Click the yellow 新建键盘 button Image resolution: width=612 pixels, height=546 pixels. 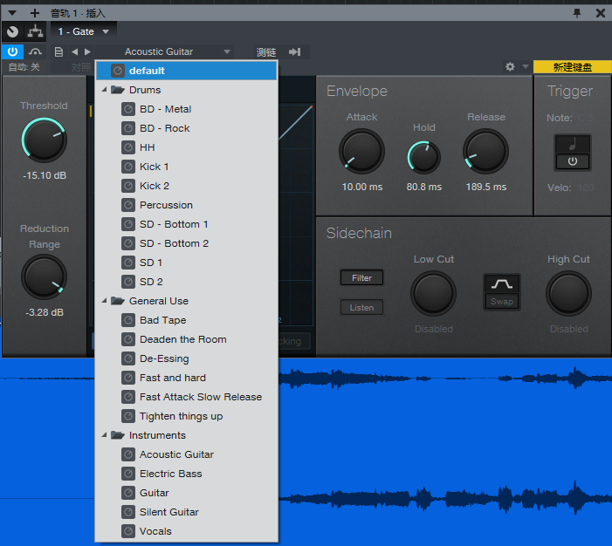click(x=572, y=66)
